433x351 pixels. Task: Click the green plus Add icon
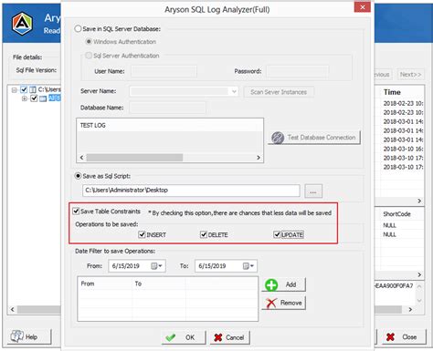tap(271, 285)
